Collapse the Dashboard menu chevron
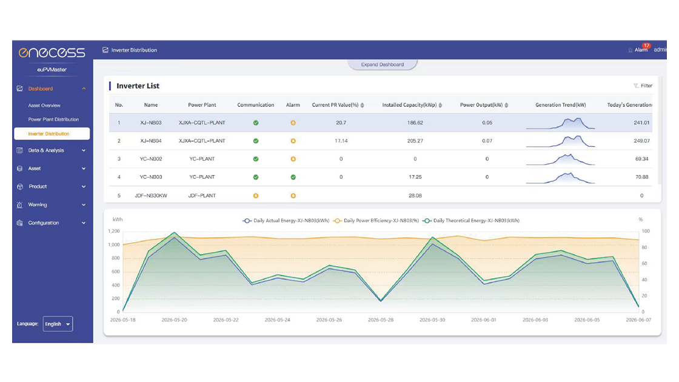Viewport: 679px width, 382px height. tap(84, 89)
